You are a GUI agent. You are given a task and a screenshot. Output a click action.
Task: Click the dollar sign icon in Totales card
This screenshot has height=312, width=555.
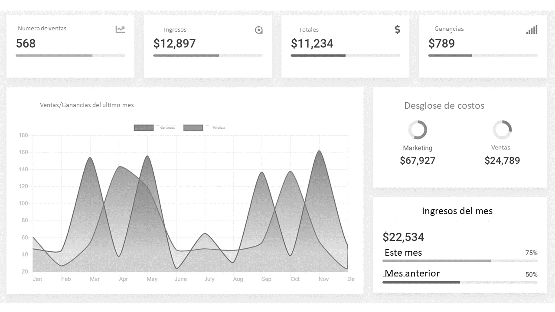tap(397, 29)
